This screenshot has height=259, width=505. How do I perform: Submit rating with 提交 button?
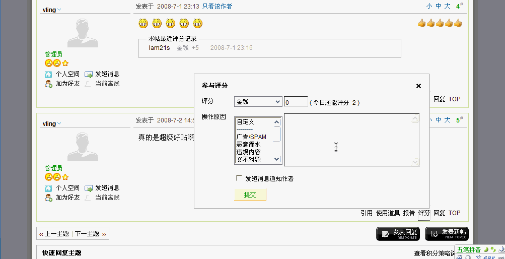(x=250, y=195)
